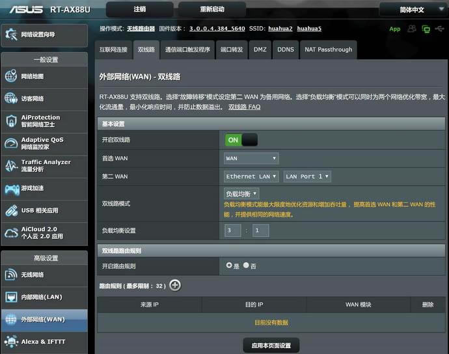Open the dual WAN mode (负载均衡) dropdown

coord(241,194)
